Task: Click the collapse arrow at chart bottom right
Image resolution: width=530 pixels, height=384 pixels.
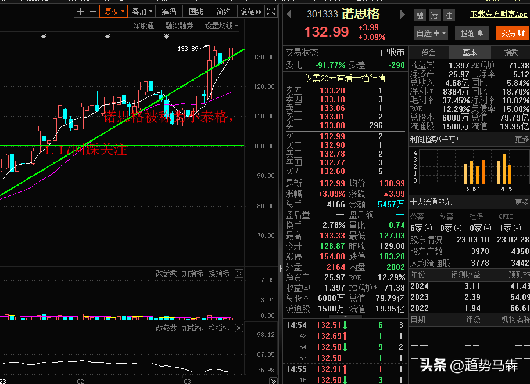Action: (273, 381)
